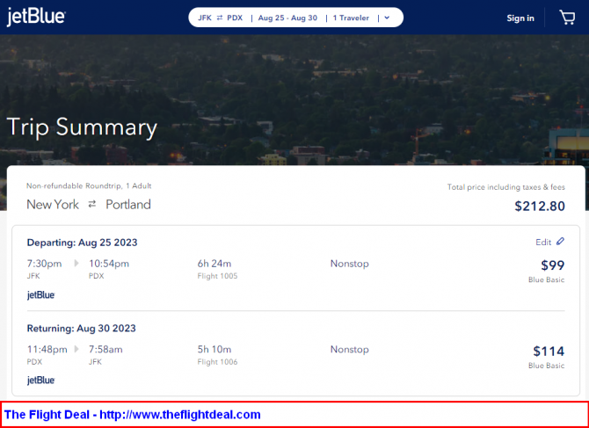Open the theflightdeal.com link in the footer

180,415
